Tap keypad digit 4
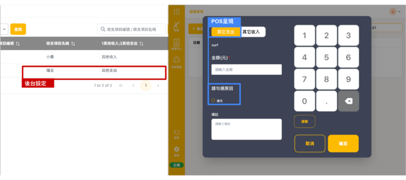The height and width of the screenshot is (180, 406). tap(304, 57)
